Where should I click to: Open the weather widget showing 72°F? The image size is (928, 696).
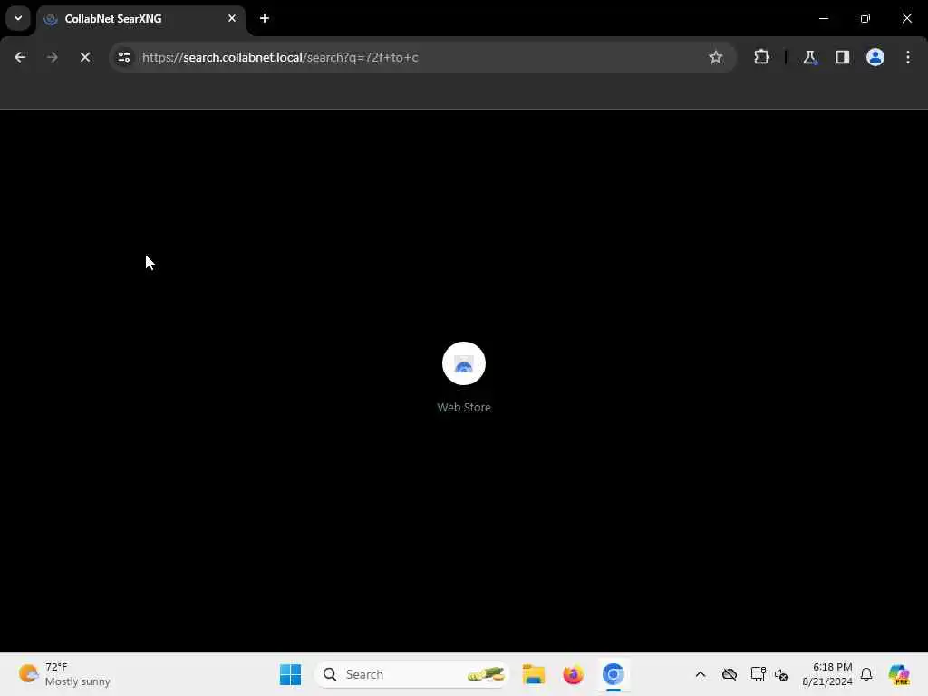point(64,674)
